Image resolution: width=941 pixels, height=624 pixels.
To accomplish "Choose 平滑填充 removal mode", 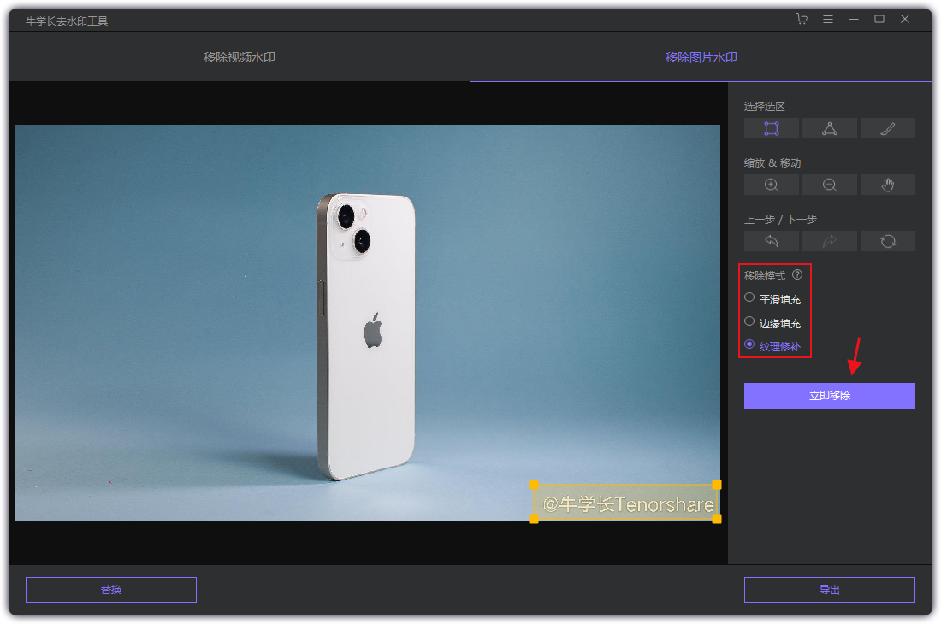I will tap(773, 298).
